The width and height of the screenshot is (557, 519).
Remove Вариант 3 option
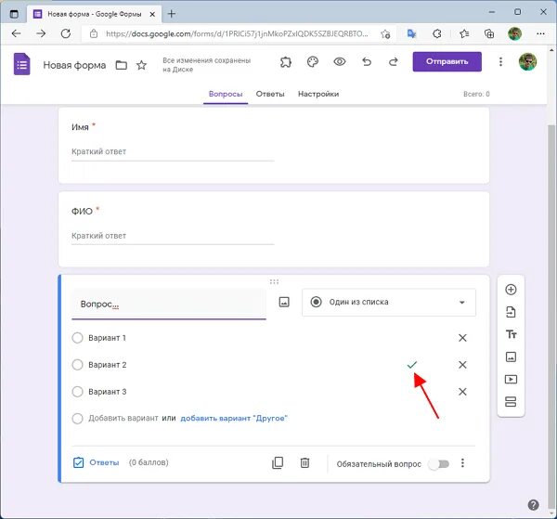pyautogui.click(x=462, y=392)
